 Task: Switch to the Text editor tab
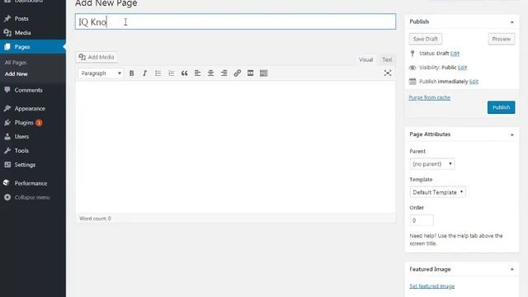(387, 59)
